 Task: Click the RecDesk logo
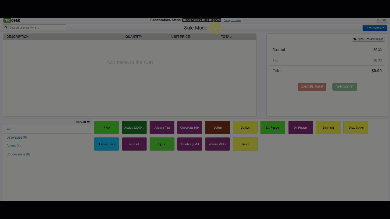tap(12, 20)
